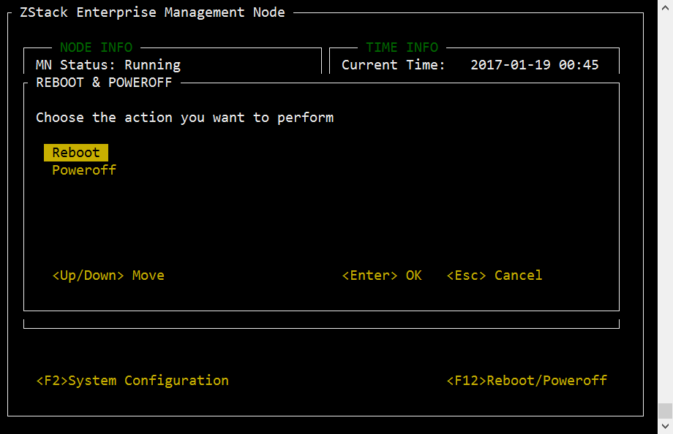Screen dimensions: 673x434
Task: Click the Up/Down Move hint
Action: (x=108, y=275)
